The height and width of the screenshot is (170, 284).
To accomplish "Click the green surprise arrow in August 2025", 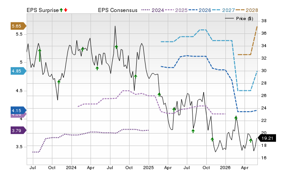I will tap(193, 131).
